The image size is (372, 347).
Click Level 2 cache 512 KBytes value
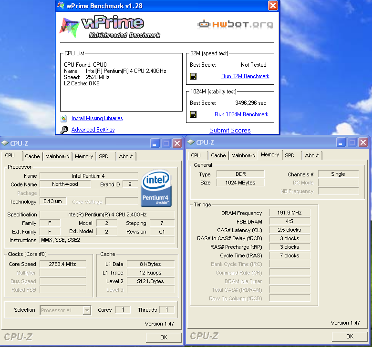click(x=151, y=281)
